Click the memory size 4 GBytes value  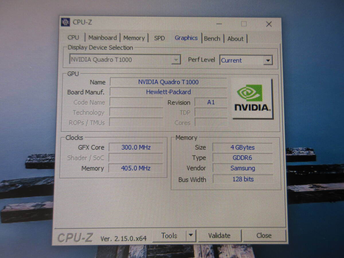243,148
